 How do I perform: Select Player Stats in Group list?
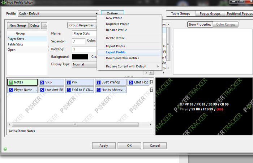pyautogui.click(x=27, y=39)
